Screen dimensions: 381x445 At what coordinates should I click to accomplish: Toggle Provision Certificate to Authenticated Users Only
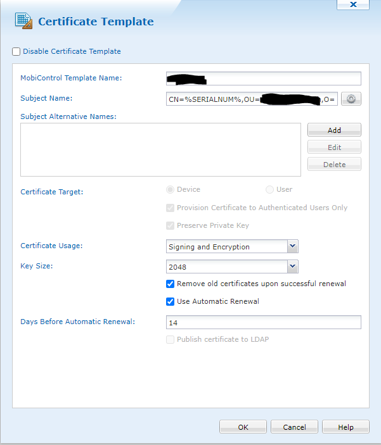(x=170, y=208)
